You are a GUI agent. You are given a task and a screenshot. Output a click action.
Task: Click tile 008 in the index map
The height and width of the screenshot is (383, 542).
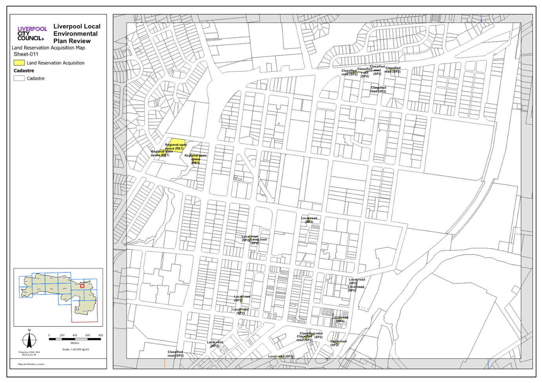65,289
